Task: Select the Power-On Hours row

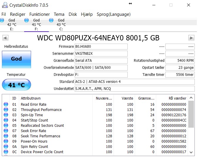Action: coord(95,141)
